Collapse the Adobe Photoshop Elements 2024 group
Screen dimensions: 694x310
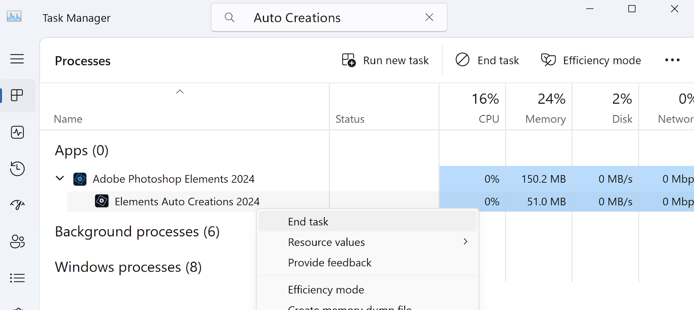pyautogui.click(x=60, y=179)
